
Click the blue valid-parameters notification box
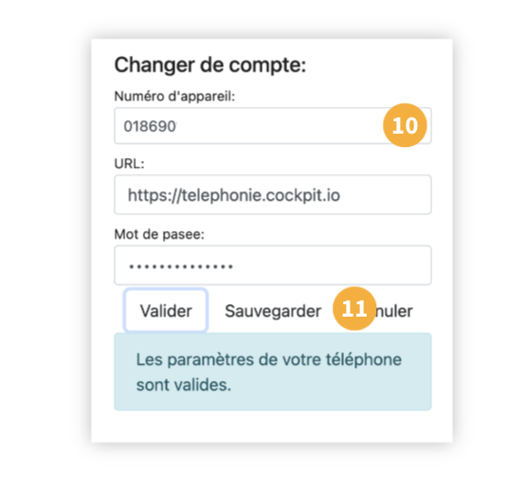click(x=273, y=372)
